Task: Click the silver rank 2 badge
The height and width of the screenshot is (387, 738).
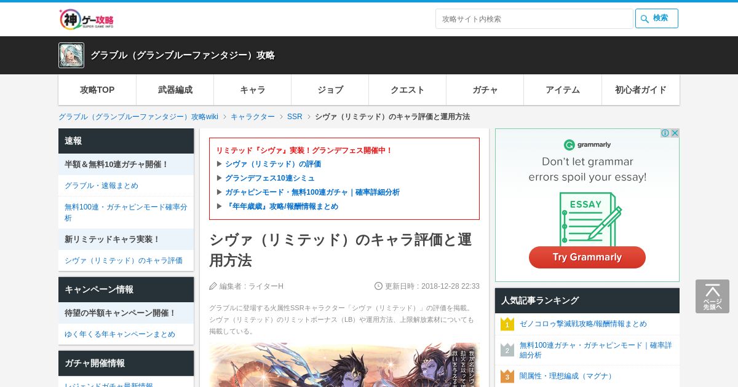Action: pyautogui.click(x=507, y=350)
